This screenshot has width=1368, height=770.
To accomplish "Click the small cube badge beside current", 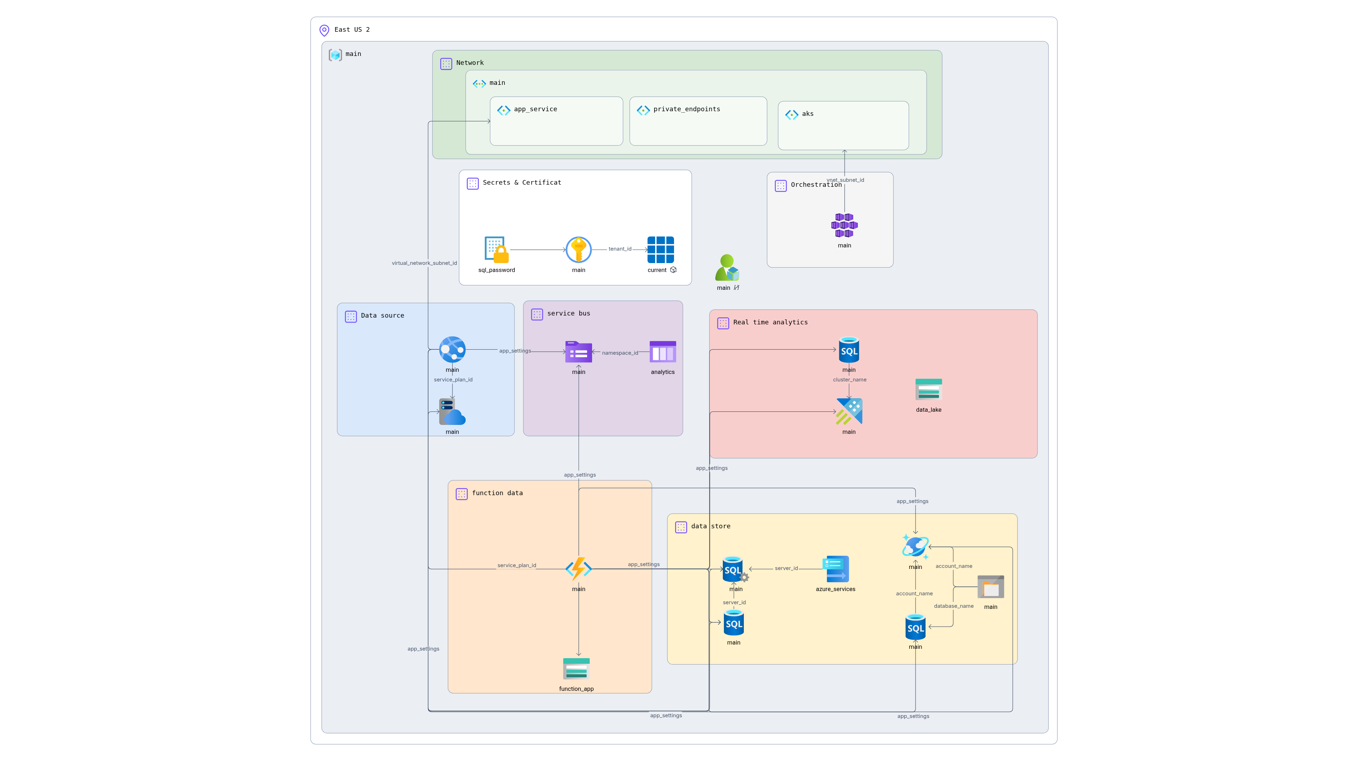I will coord(673,270).
